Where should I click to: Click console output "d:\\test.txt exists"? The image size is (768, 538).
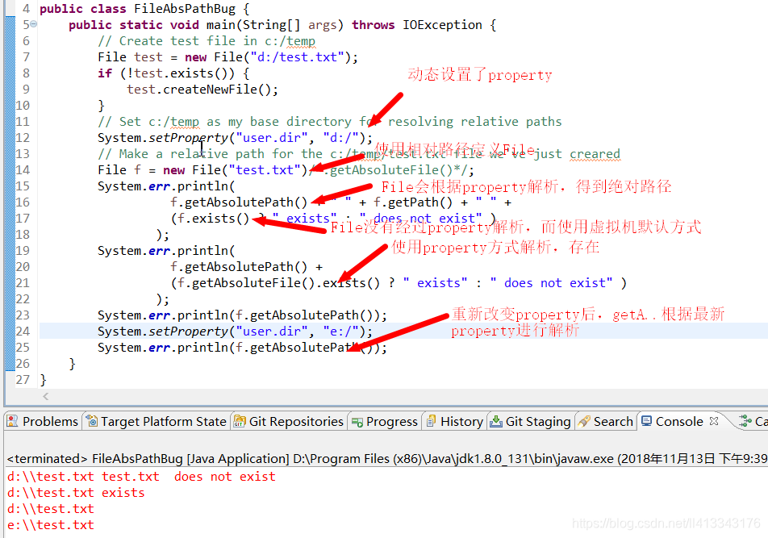tap(76, 493)
